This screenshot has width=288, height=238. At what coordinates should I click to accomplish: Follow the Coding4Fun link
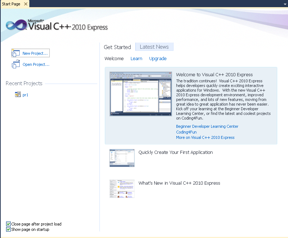[186, 132]
